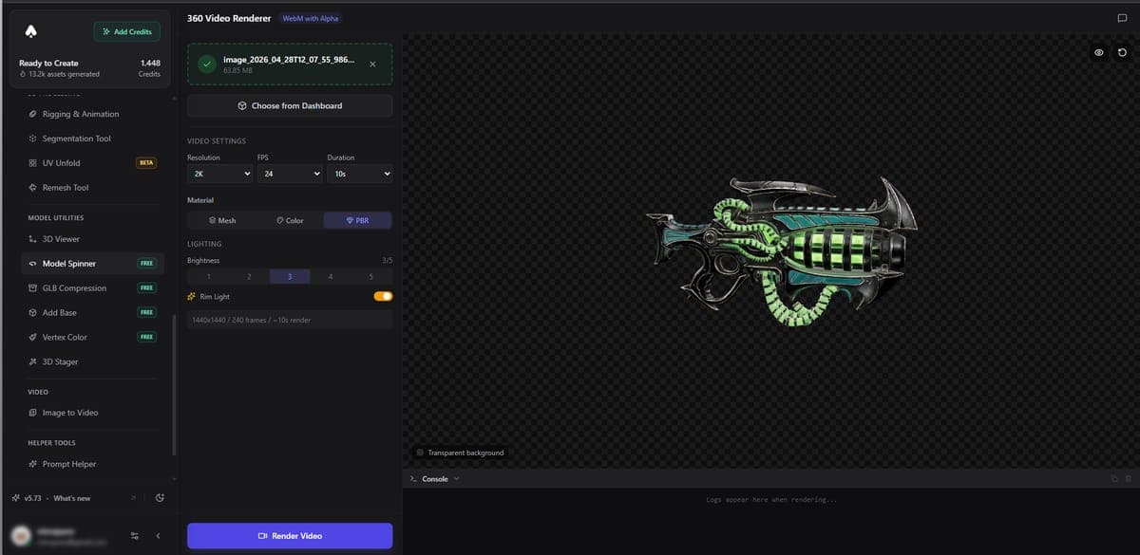Viewport: 1140px width, 555px height.
Task: Click the Render Video button
Action: pyautogui.click(x=290, y=536)
